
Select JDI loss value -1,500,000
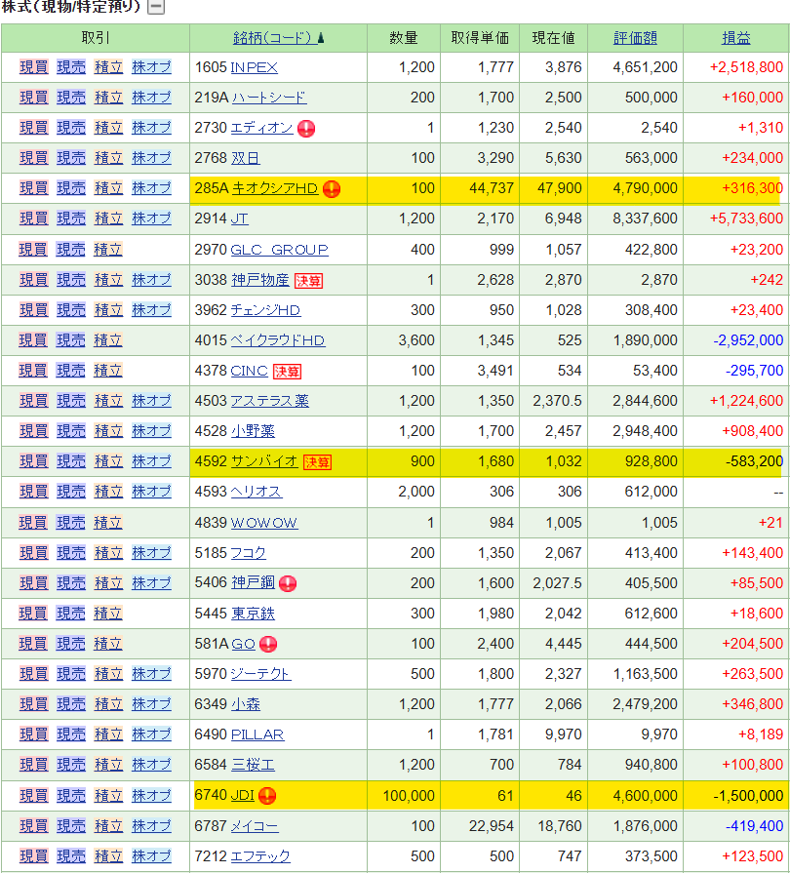point(748,796)
